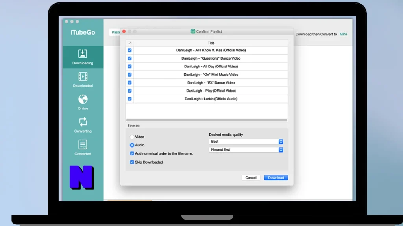The image size is (403, 226).
Task: Click the playlist horizontal scrollbar
Action: point(206,120)
